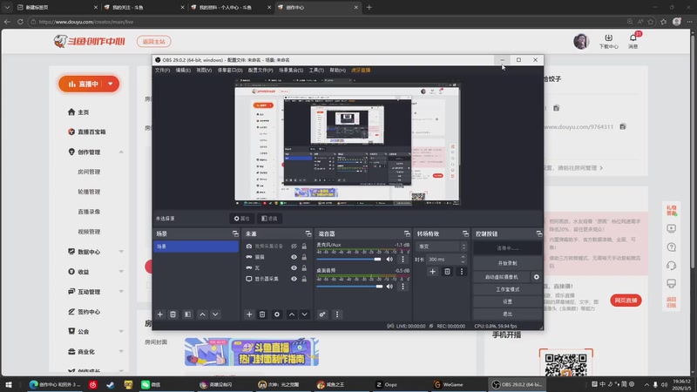Toggle lock on 显示器采集 source
The height and width of the screenshot is (392, 697).
[x=304, y=279]
